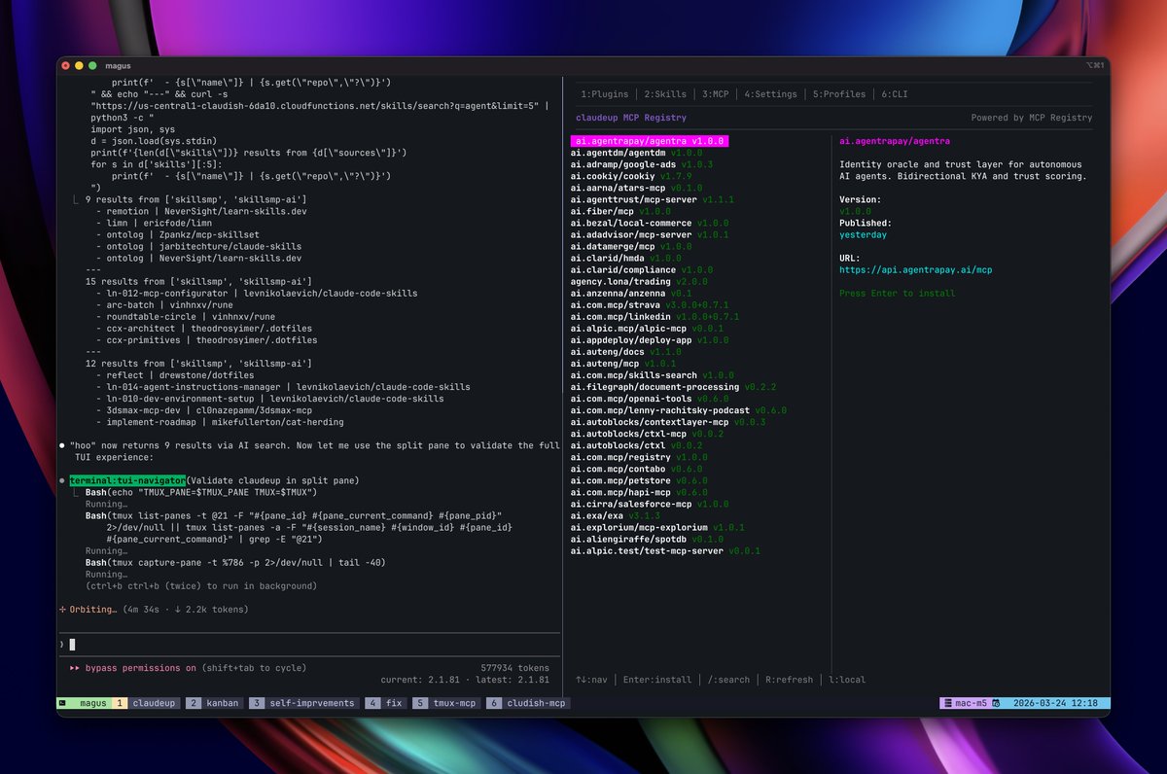
Task: Select ai.cirra/salesforce-mcp entry
Action: coord(650,503)
